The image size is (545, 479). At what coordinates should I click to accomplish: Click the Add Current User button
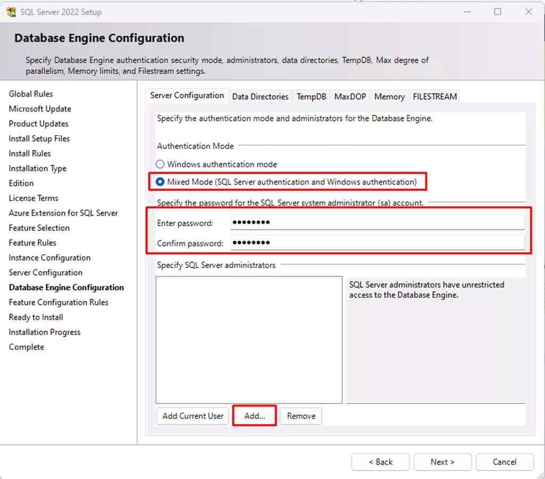pos(193,416)
